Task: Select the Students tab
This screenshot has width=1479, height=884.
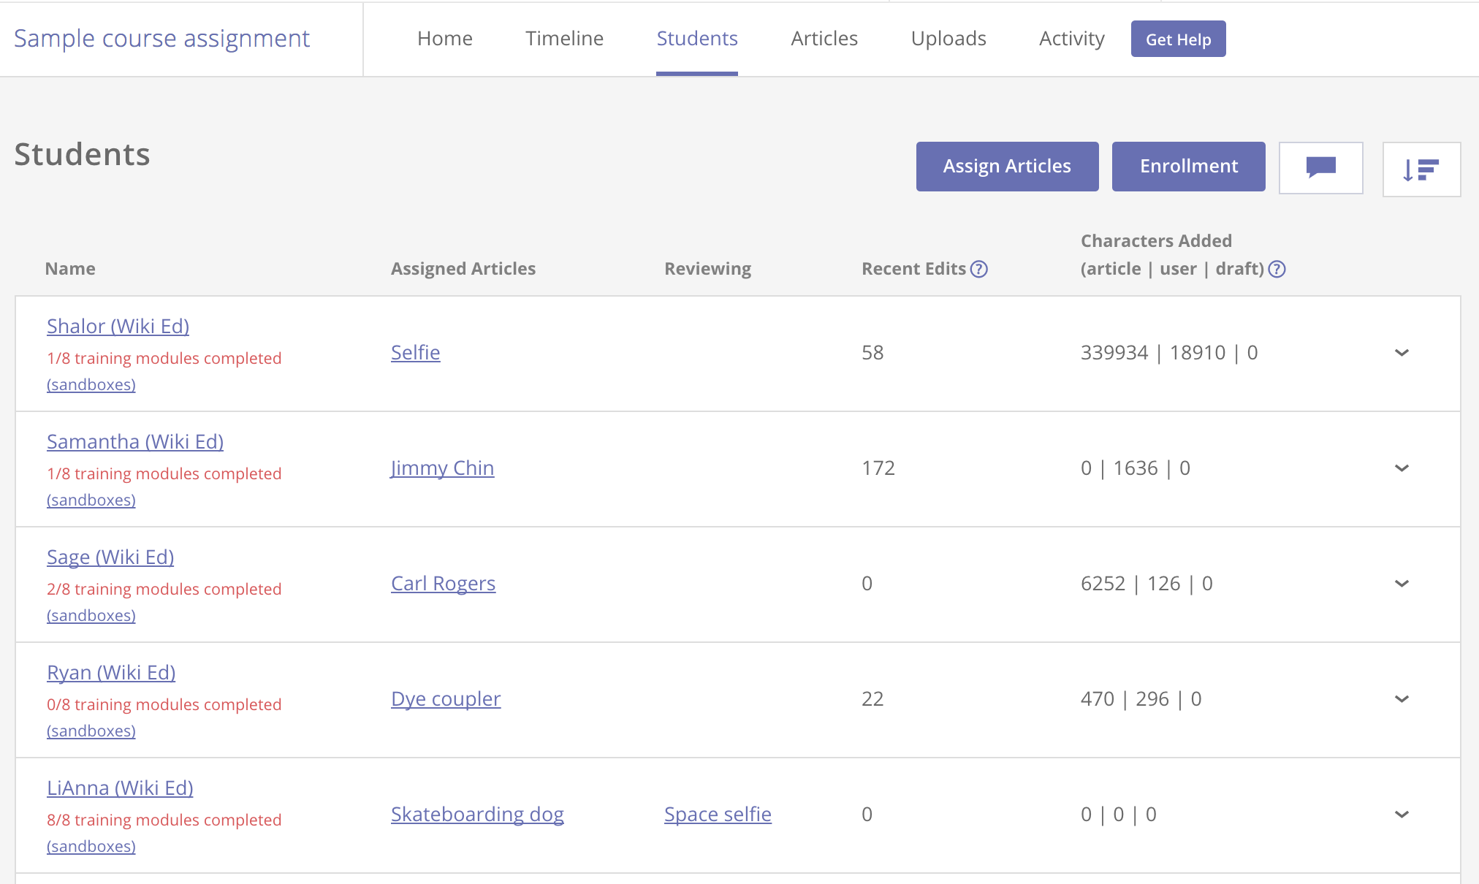Action: (x=697, y=38)
